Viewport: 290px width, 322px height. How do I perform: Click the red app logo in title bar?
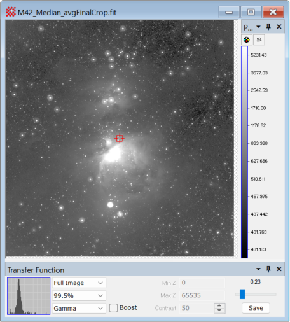click(x=11, y=12)
